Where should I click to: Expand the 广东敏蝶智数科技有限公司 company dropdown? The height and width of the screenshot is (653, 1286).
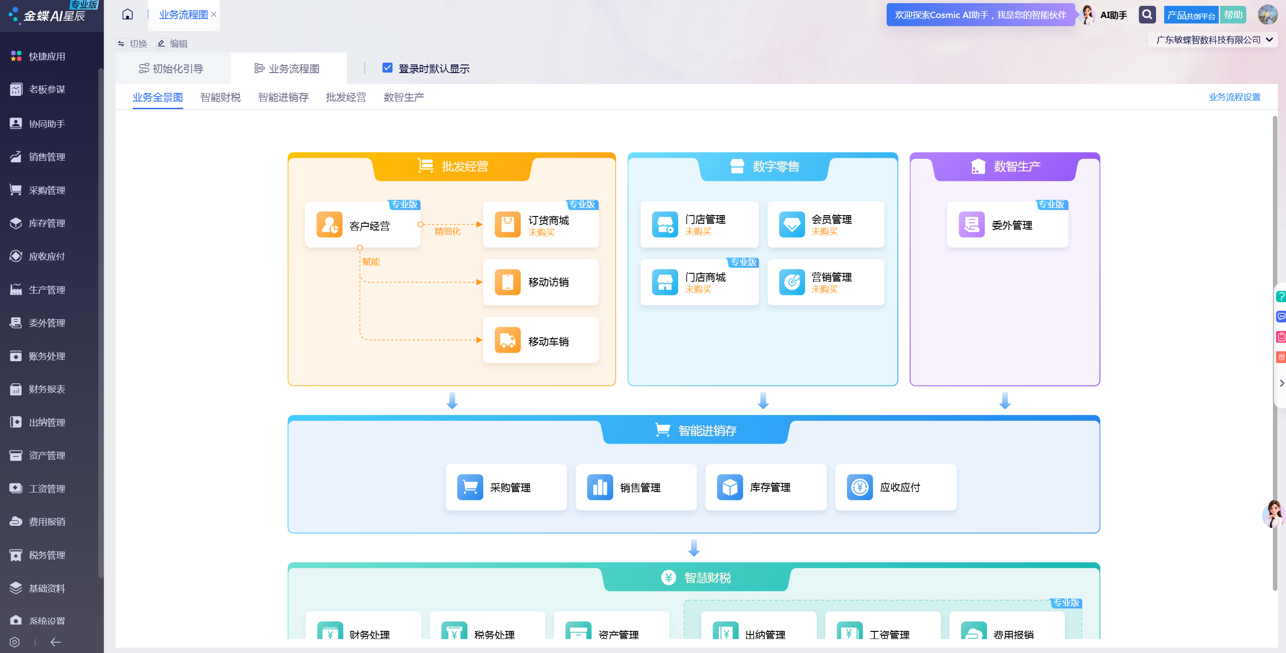[x=1212, y=39]
